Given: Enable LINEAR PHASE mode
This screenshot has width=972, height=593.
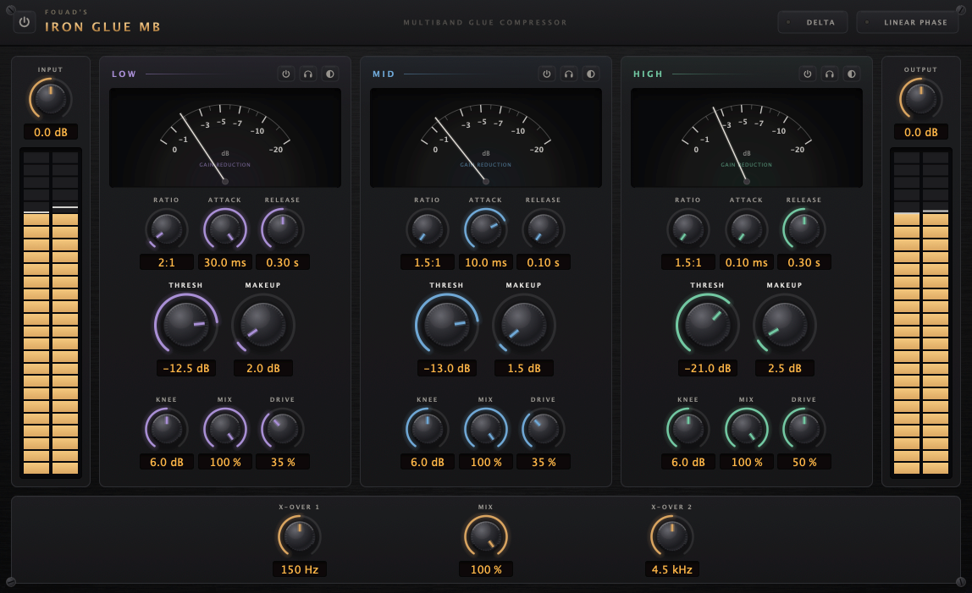Looking at the screenshot, I should [908, 22].
